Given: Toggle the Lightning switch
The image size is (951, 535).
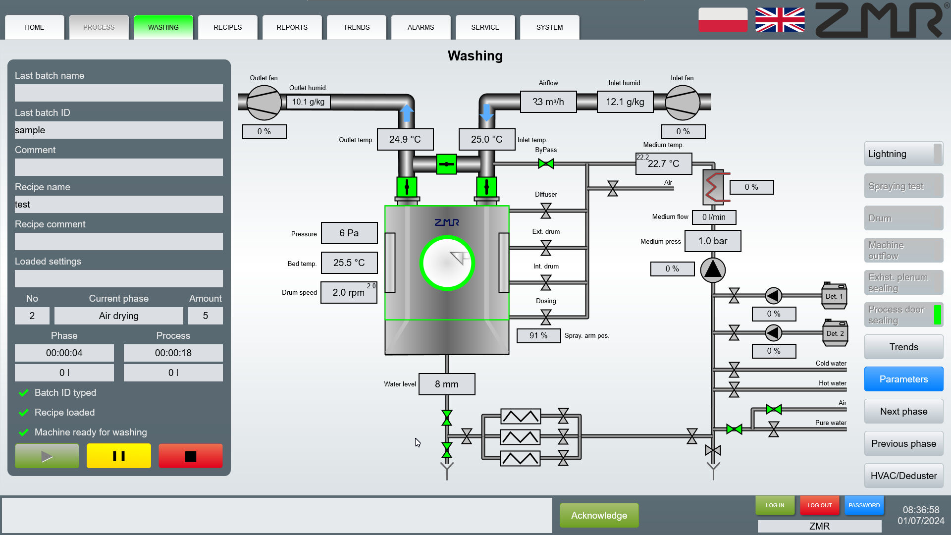Looking at the screenshot, I should 903,154.
